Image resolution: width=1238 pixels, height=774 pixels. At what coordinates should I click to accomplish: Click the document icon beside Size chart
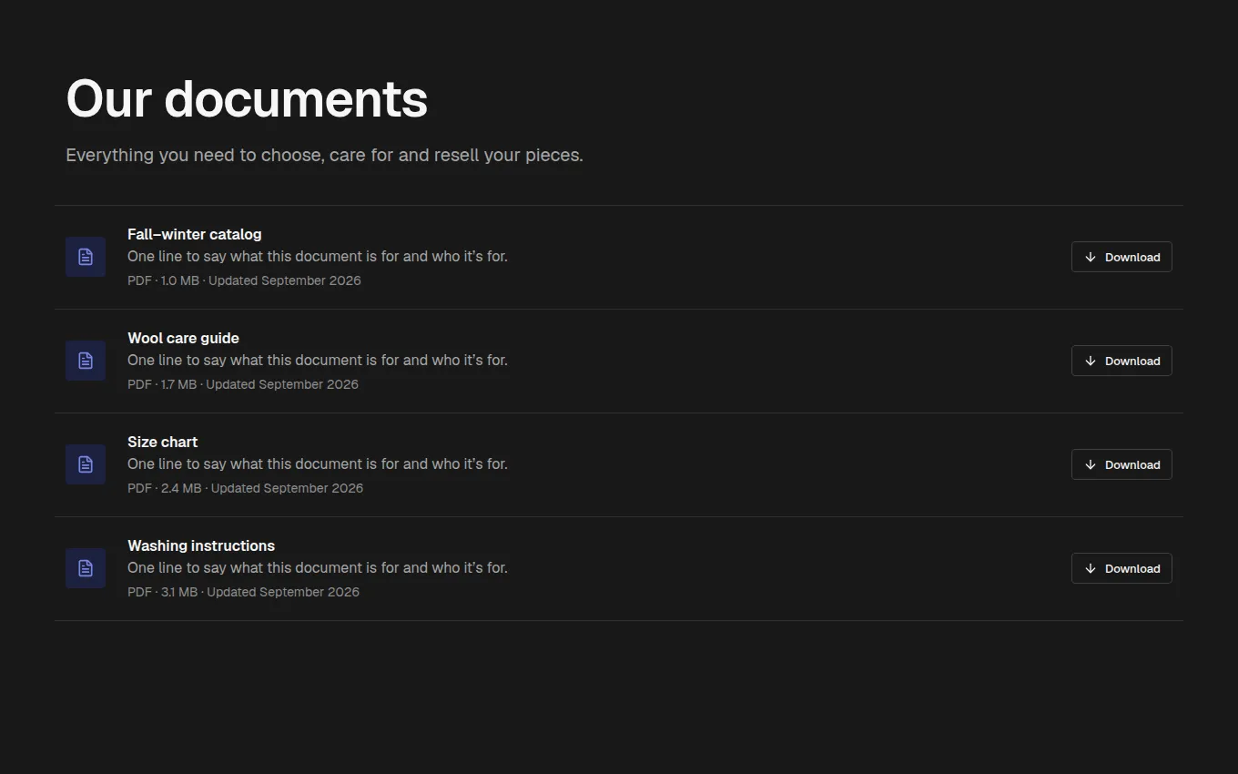point(86,464)
